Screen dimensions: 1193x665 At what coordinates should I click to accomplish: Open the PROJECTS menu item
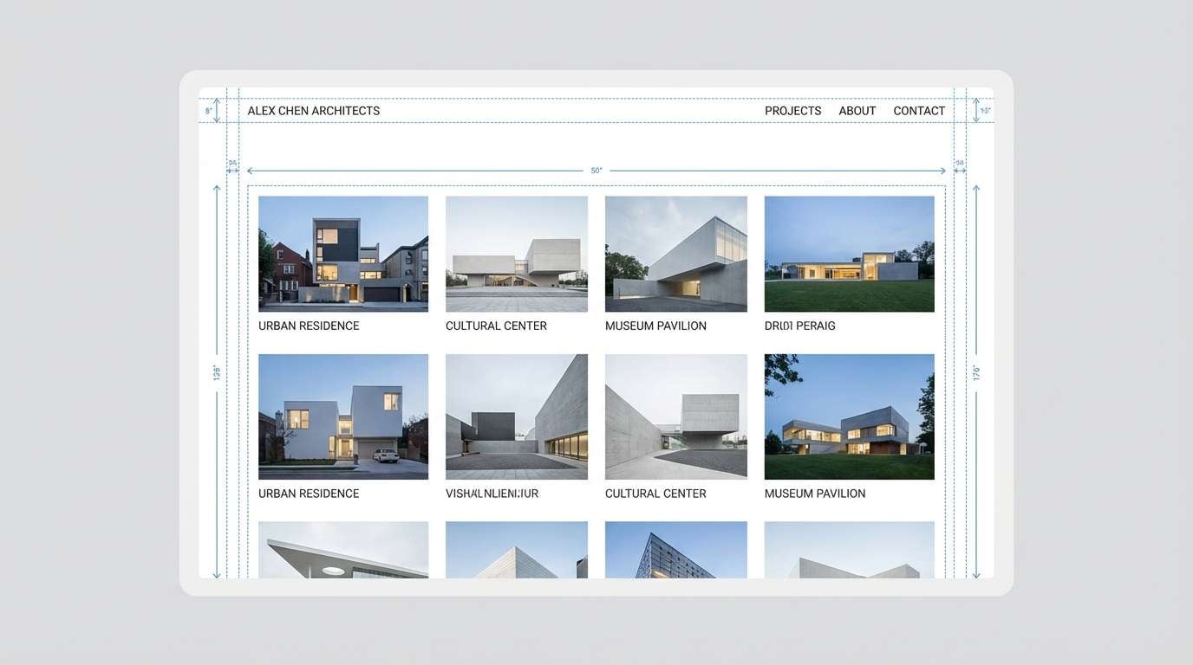click(792, 110)
